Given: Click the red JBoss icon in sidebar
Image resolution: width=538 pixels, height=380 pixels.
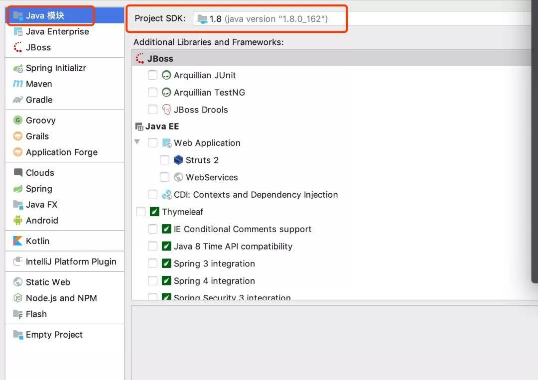Looking at the screenshot, I should [18, 47].
